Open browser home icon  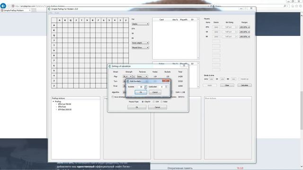tap(293, 6)
